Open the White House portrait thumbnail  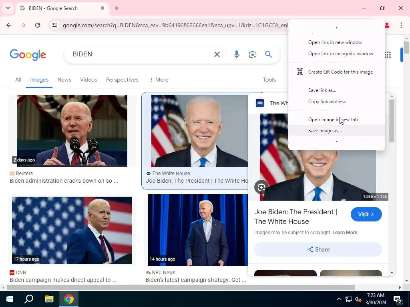click(199, 131)
